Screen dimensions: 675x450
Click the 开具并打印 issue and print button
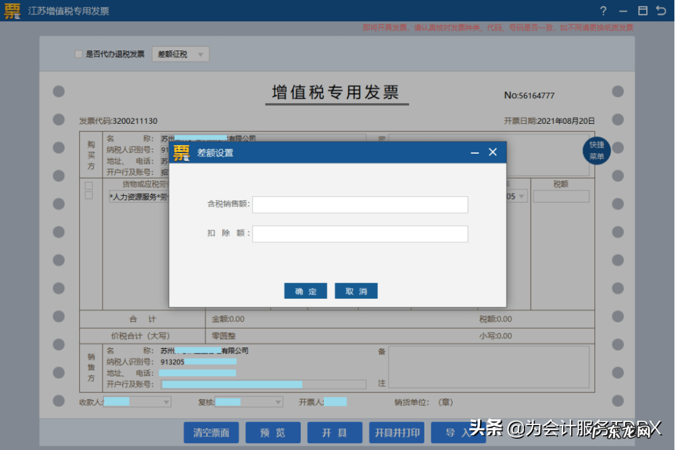point(396,432)
